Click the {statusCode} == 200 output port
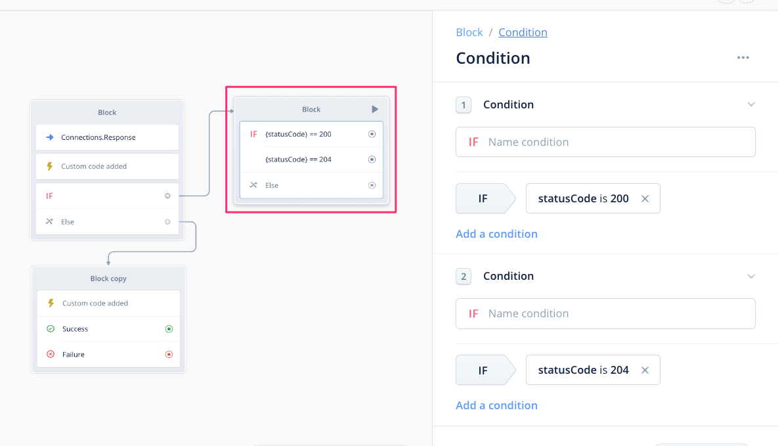Image resolution: width=778 pixels, height=446 pixels. (372, 134)
